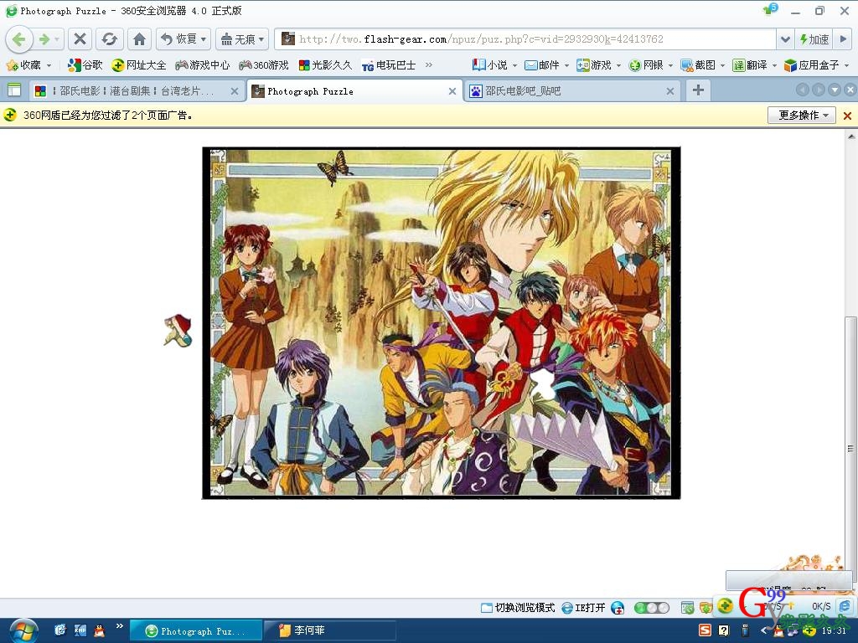Viewport: 858px width, 643px height.
Task: Open the 网址大全 bookmark
Action: coord(138,65)
